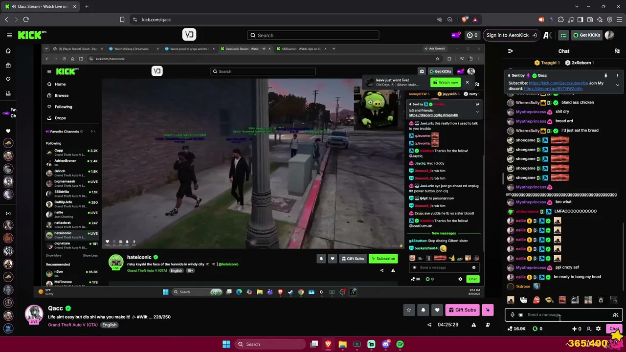Reload the kick.com page
626x352 pixels.
[x=26, y=20]
